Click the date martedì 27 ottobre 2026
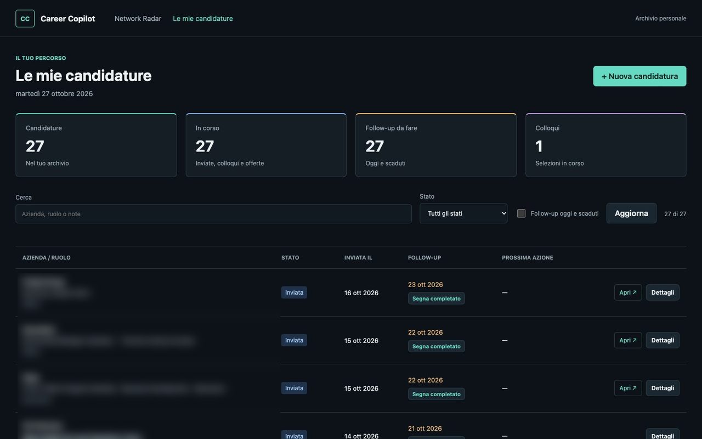 [x=54, y=94]
